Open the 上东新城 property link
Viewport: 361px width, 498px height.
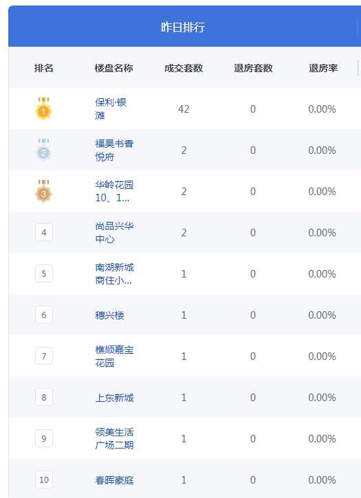[x=114, y=398]
